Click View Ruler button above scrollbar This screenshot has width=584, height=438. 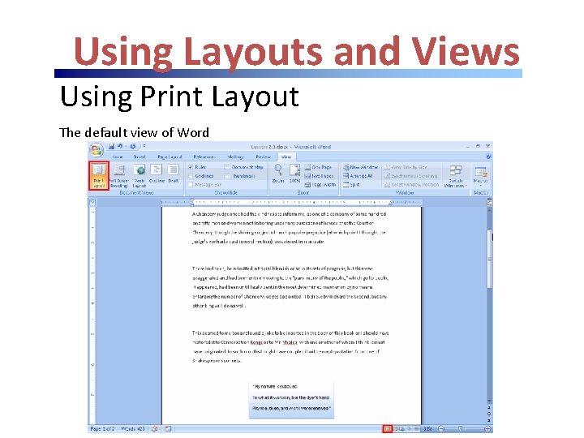point(489,203)
